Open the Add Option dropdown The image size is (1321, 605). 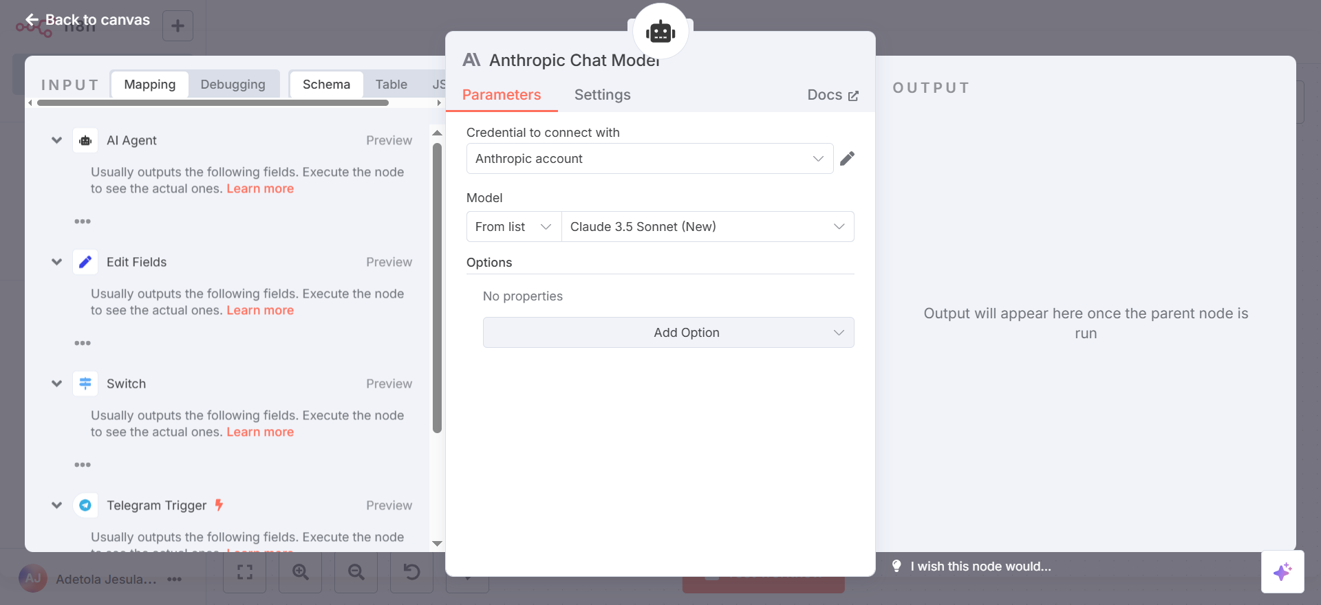pyautogui.click(x=668, y=333)
